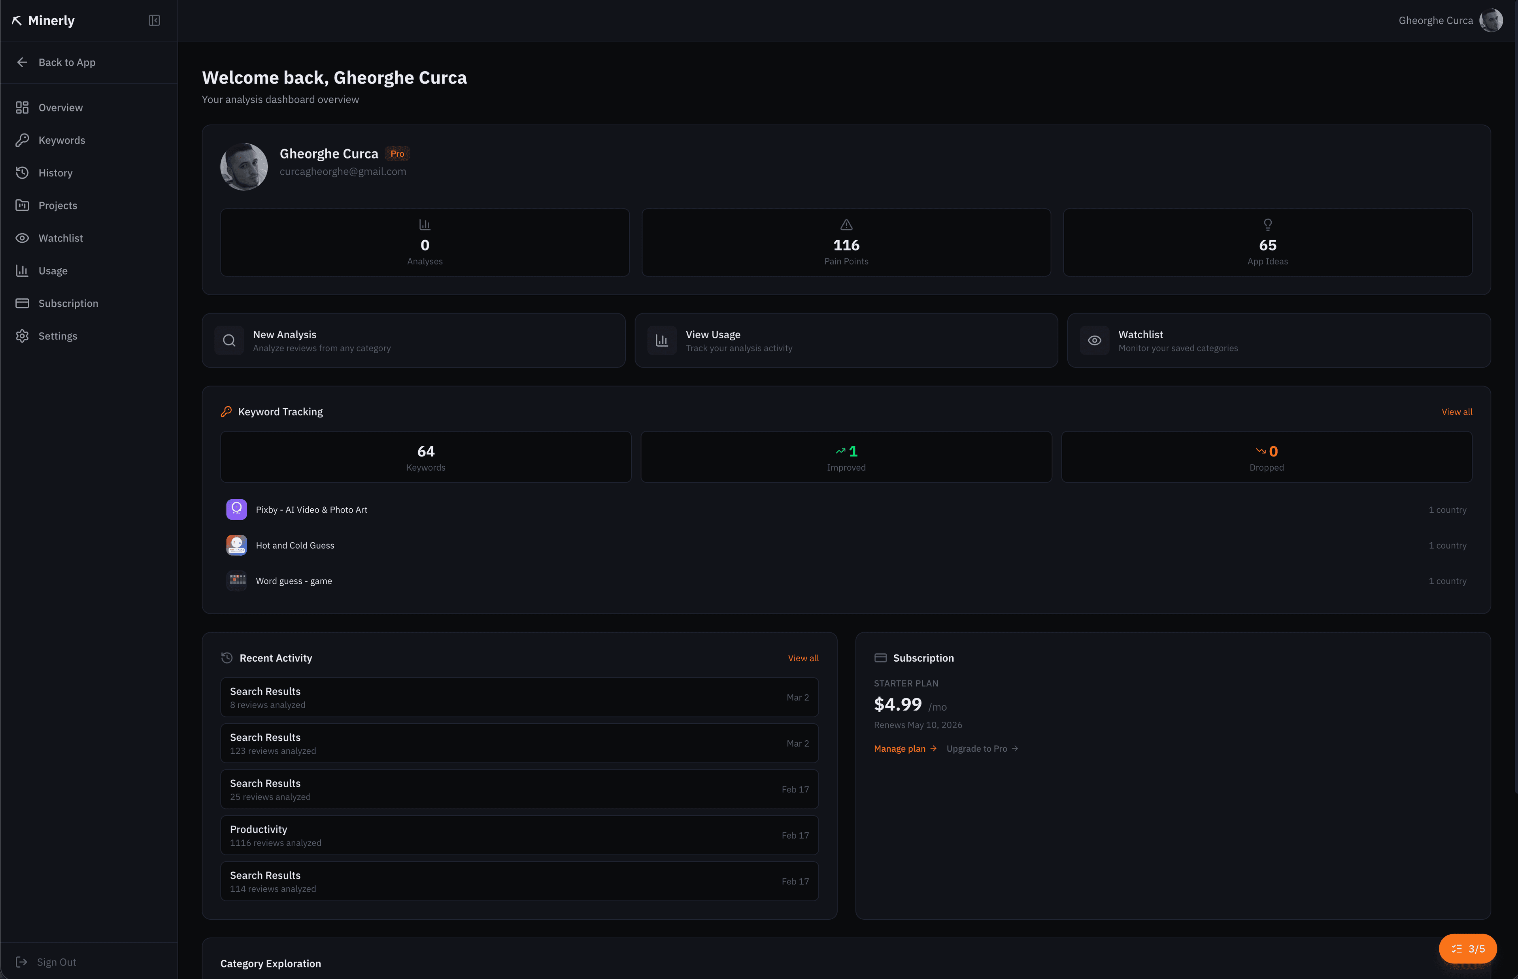This screenshot has height=979, width=1518.
Task: Open Productivity 1116 reviews analyzed entry
Action: [519, 835]
